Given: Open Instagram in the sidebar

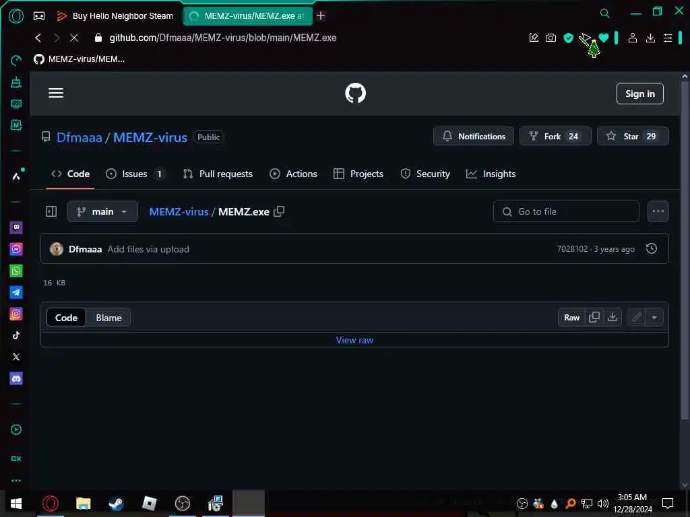Looking at the screenshot, I should (16, 314).
